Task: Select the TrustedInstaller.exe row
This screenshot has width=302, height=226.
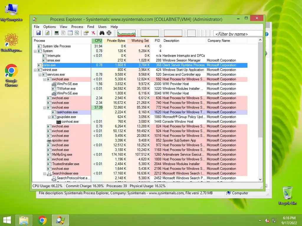Action: 140,164
